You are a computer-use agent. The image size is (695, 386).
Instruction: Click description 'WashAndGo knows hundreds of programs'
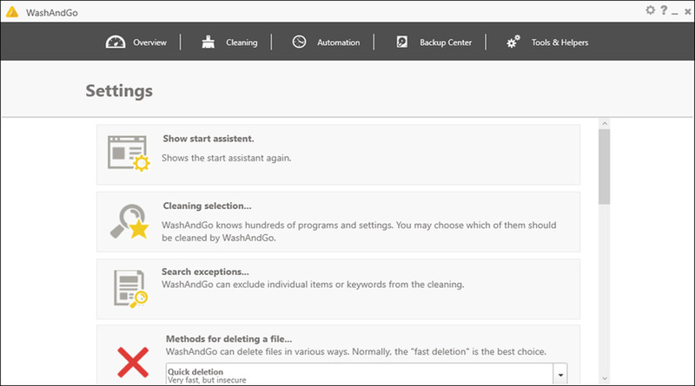359,231
